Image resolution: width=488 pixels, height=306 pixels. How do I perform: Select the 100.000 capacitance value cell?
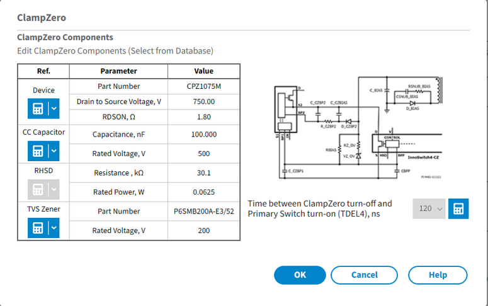[203, 134]
